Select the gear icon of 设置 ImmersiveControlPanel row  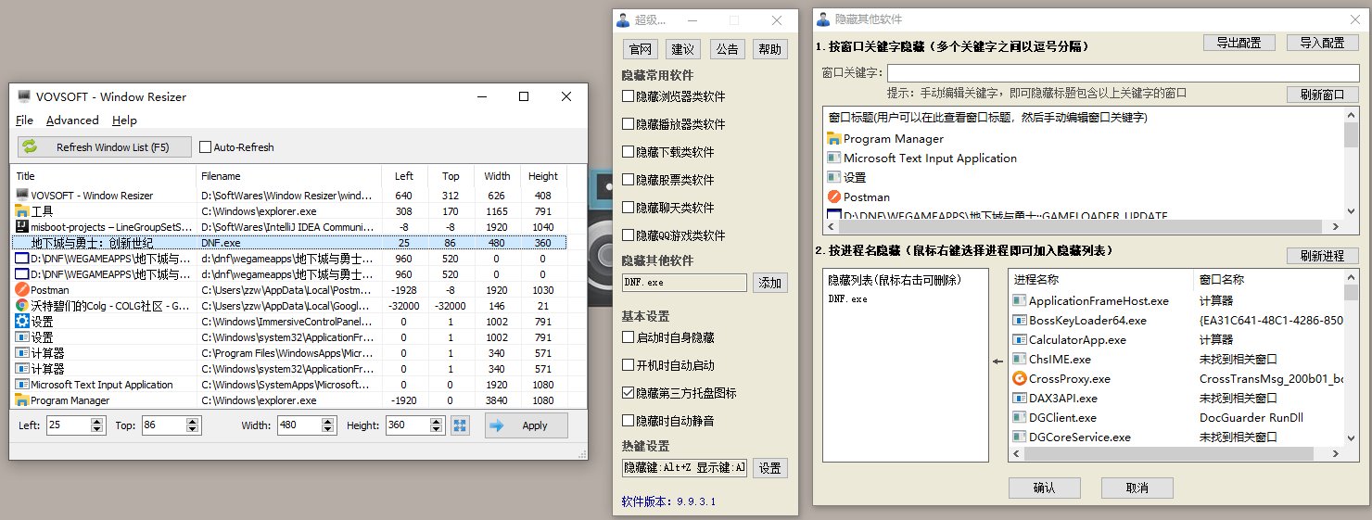point(22,322)
